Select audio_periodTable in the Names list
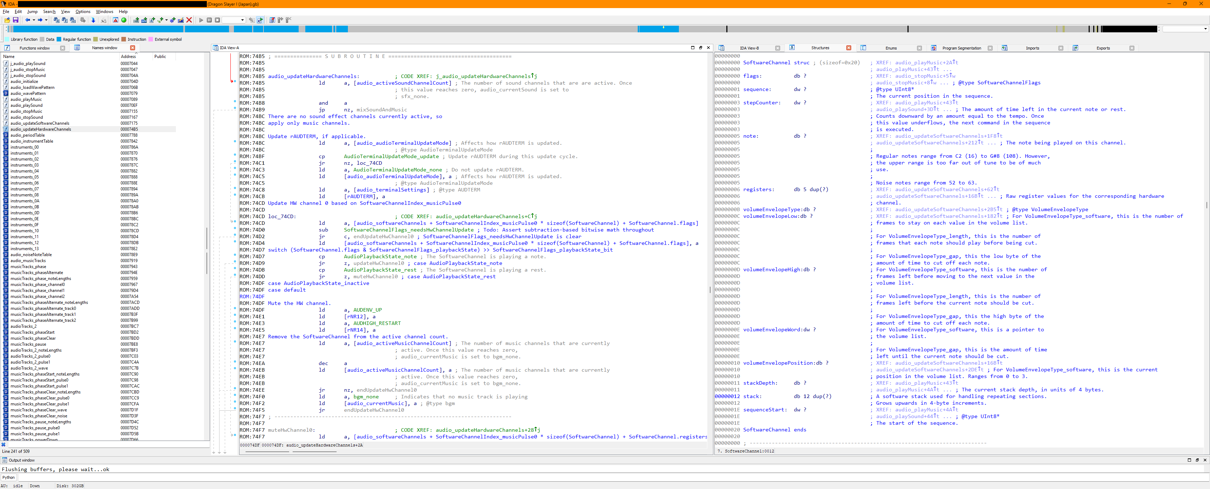 tap(28, 135)
